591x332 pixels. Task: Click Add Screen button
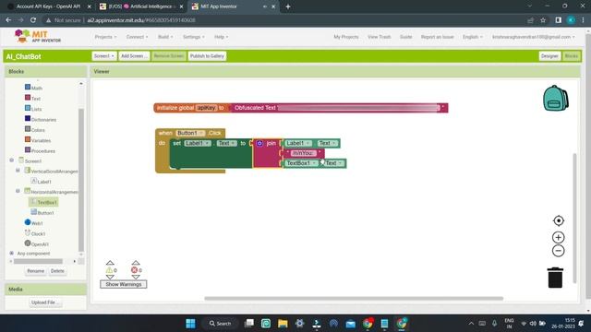coord(134,56)
